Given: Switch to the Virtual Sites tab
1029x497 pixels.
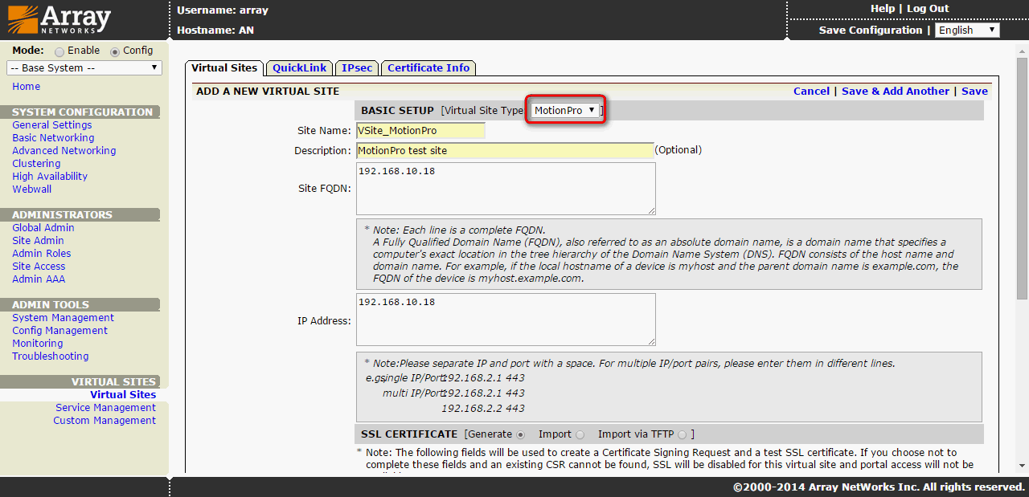Looking at the screenshot, I should [224, 68].
